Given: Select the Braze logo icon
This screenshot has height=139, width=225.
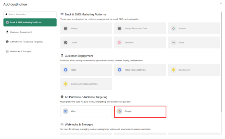Looking at the screenshot, I should [x=173, y=43].
